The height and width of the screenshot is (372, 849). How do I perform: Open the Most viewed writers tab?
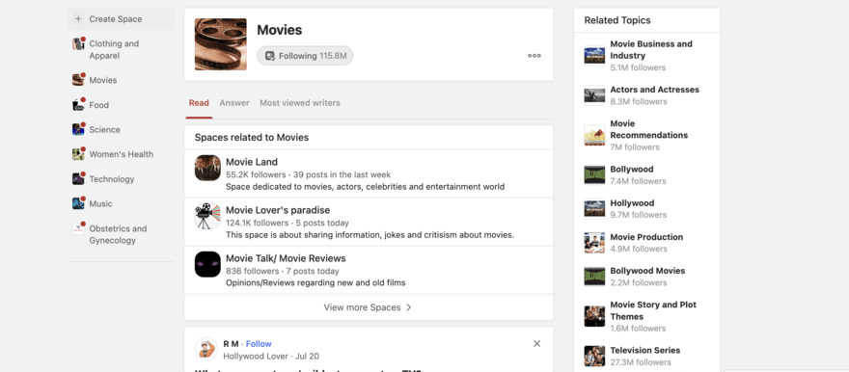click(x=300, y=103)
